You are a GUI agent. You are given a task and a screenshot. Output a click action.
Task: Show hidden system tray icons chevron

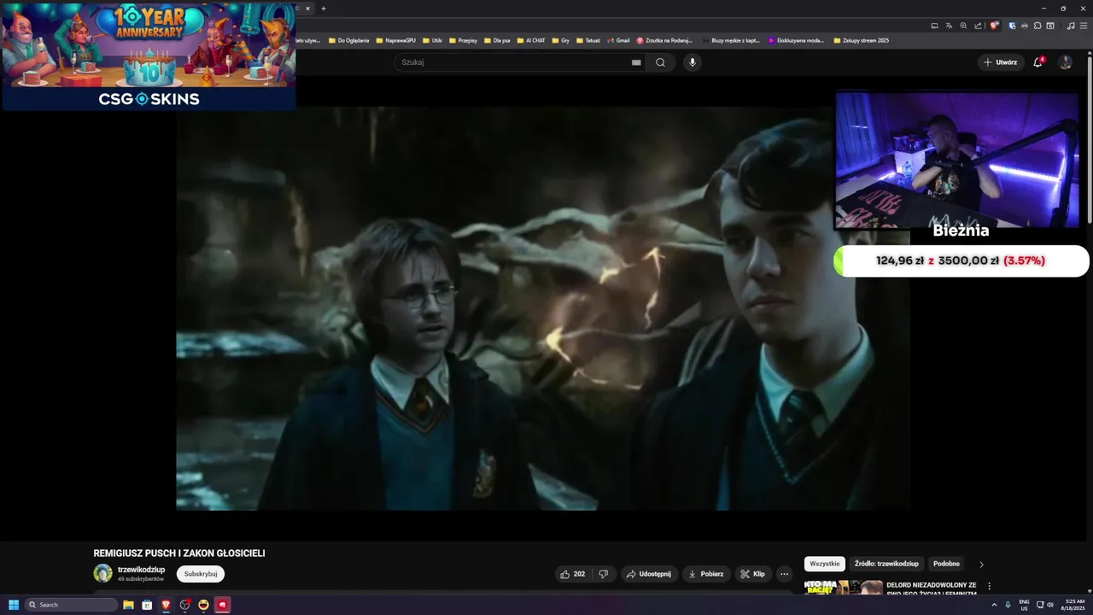click(x=994, y=605)
